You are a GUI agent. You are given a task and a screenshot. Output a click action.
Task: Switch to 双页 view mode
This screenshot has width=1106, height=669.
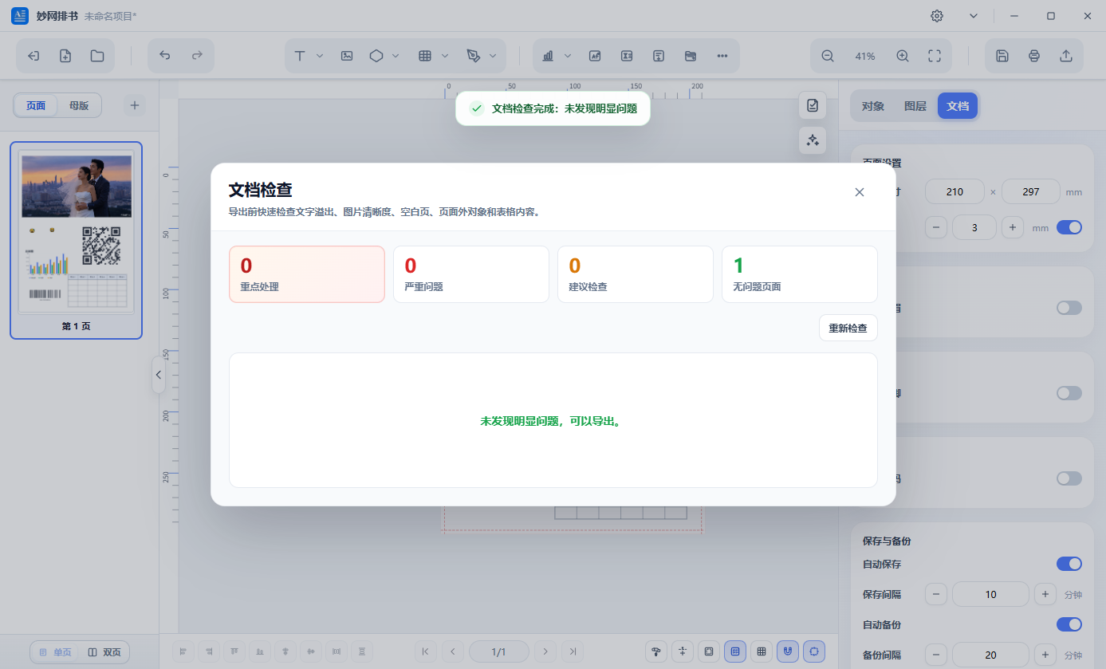click(x=104, y=652)
